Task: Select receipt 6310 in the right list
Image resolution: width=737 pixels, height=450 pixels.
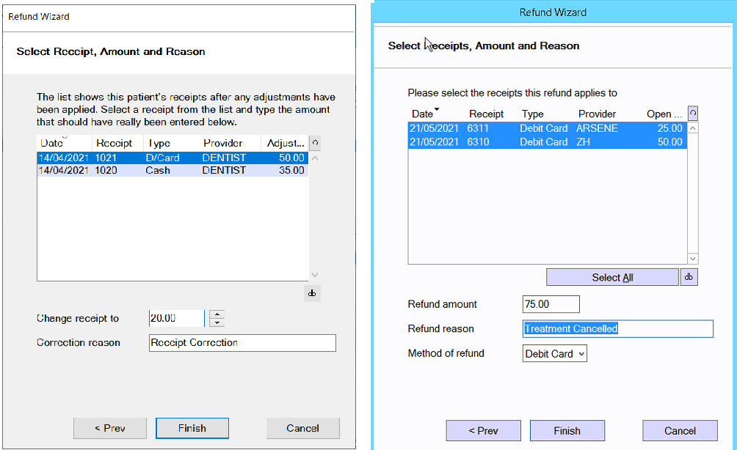Action: 548,142
